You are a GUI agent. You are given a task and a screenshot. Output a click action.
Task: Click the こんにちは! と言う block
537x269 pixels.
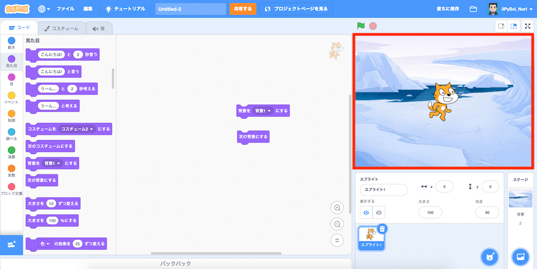pos(53,72)
